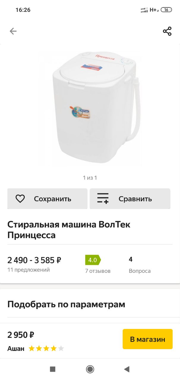Click the yellow В магазин button
The width and height of the screenshot is (180, 380).
pyautogui.click(x=148, y=339)
